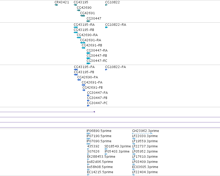Viewport: 220px width, 176px height.
Task: Select the CR43421 gene feature
Action: click(x=56, y=5)
